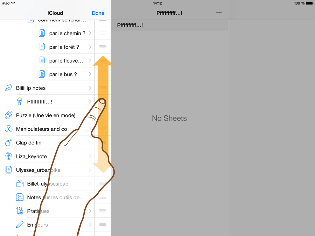Tap the 14:12 clock in the status bar

pyautogui.click(x=157, y=3)
